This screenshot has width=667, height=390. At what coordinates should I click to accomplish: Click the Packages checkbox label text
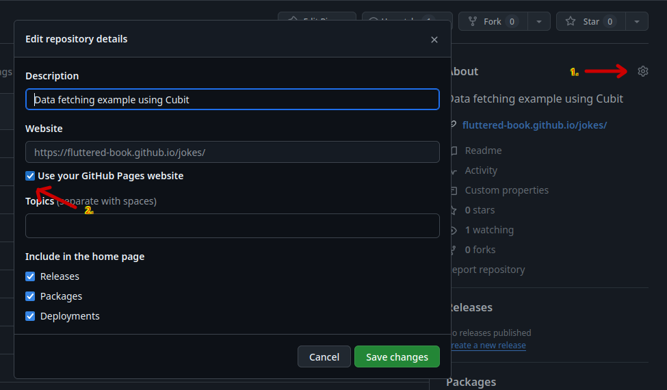pyautogui.click(x=61, y=296)
